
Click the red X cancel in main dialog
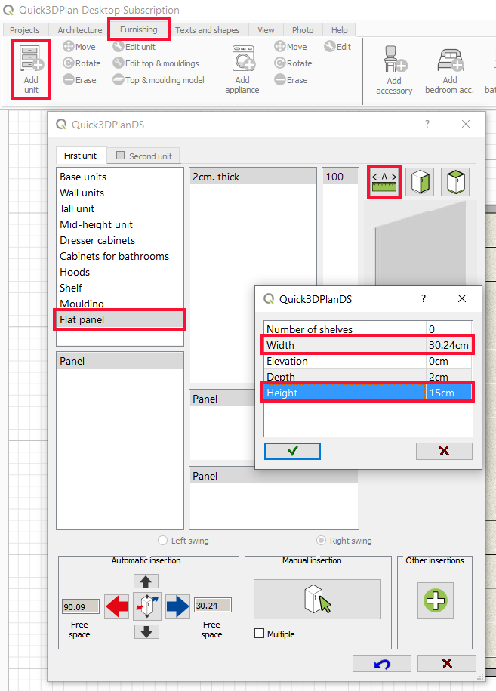click(x=447, y=663)
